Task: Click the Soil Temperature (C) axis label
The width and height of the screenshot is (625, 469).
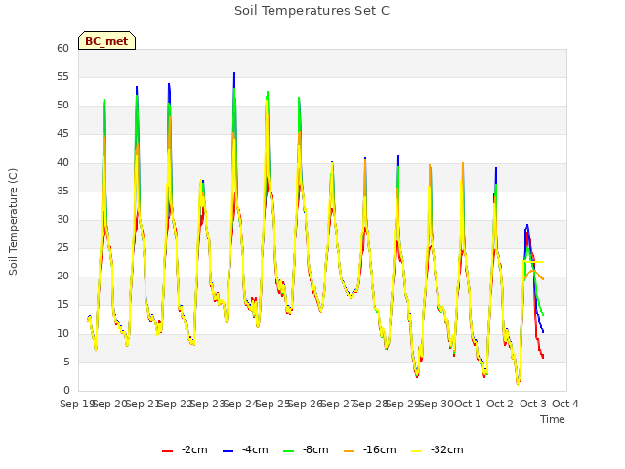Action: (13, 222)
